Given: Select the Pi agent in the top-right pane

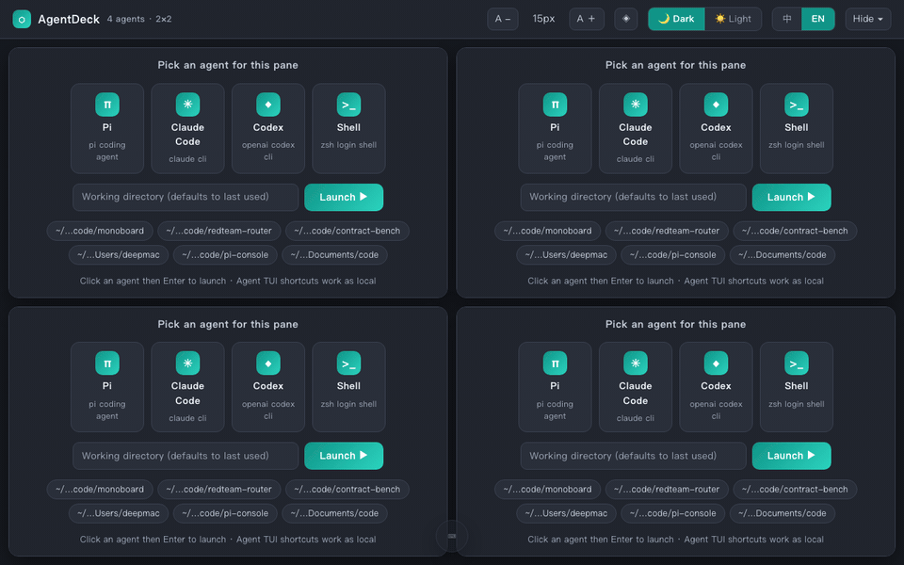Looking at the screenshot, I should coord(555,129).
